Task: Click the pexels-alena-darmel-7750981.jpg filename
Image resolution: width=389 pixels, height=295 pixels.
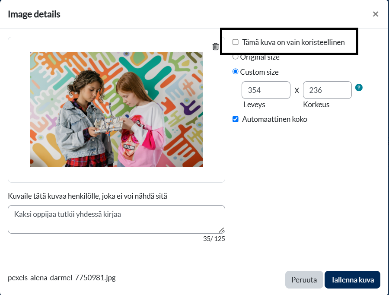Action: pyautogui.click(x=62, y=277)
